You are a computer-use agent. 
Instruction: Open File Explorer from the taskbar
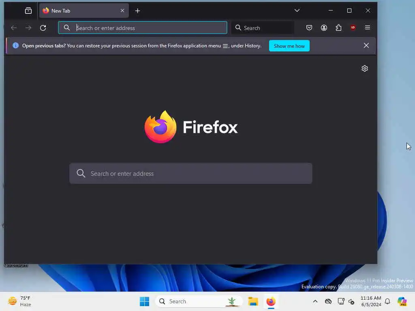click(253, 301)
